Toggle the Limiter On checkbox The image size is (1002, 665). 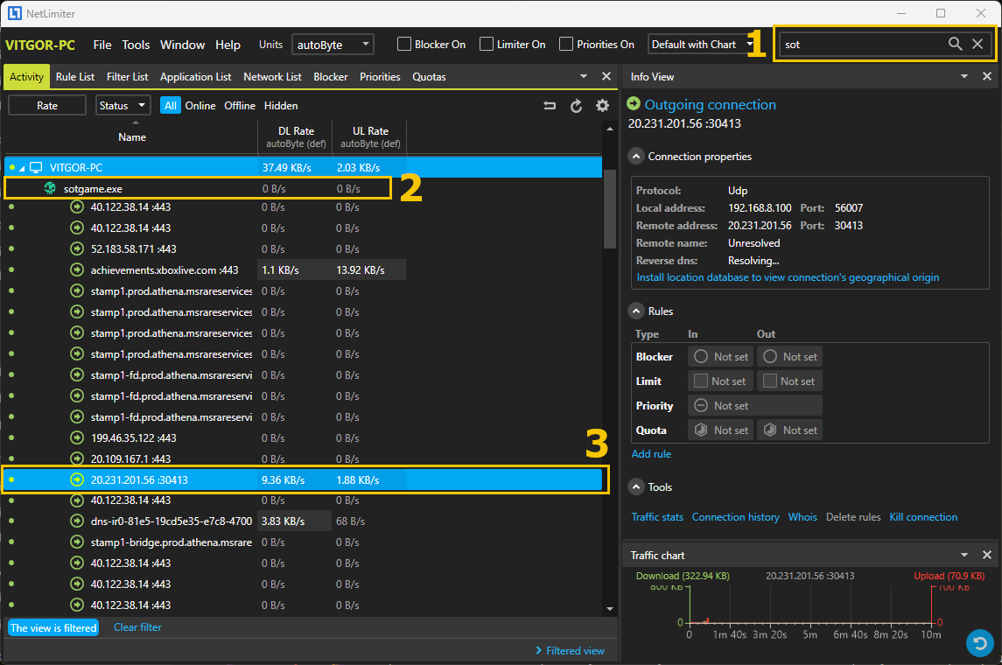(487, 45)
